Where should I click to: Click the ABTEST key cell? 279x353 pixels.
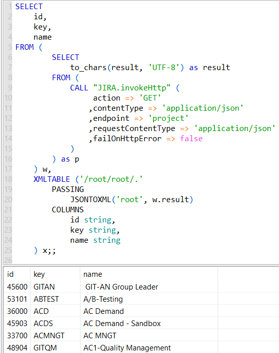click(55, 299)
